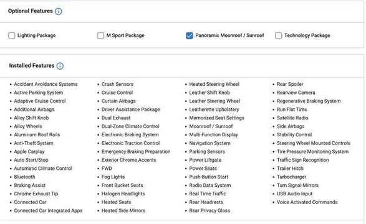Uncheck Panoramic Moonroof / Sunroof
This screenshot has height=224, width=366.
click(x=190, y=35)
